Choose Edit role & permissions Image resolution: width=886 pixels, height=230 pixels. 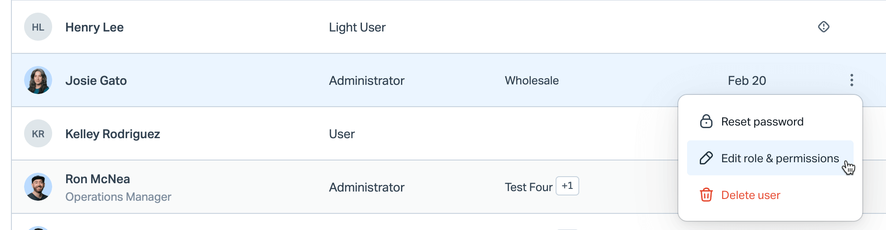click(780, 158)
